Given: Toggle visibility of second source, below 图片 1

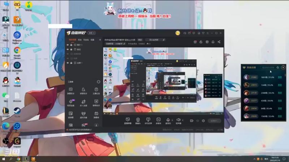Looking at the screenshot, I should pyautogui.click(x=68, y=49).
